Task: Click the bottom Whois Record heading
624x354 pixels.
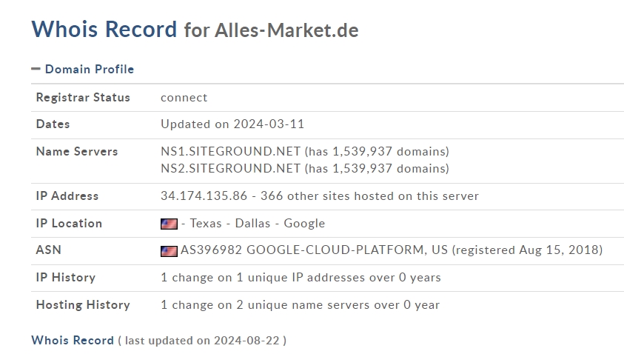Action: coord(73,340)
